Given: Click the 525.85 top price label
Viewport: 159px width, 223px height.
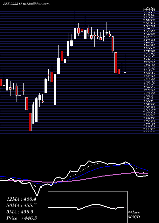Looking at the screenshot, I should 149,8.
